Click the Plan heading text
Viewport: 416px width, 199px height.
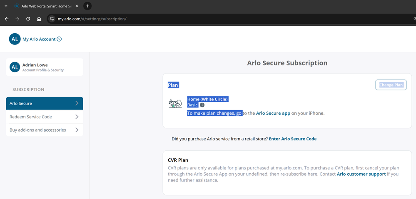pos(173,85)
